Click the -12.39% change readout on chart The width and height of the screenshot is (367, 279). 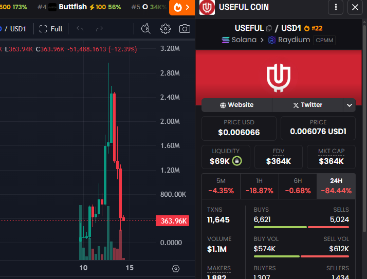(x=123, y=49)
